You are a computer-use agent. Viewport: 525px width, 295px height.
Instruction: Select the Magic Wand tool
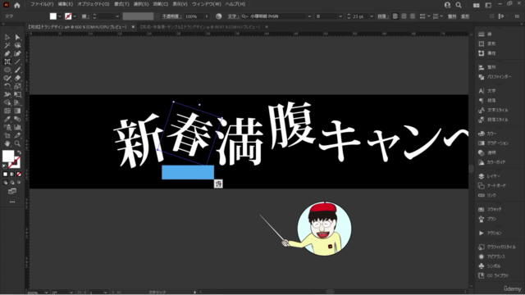pyautogui.click(x=7, y=45)
